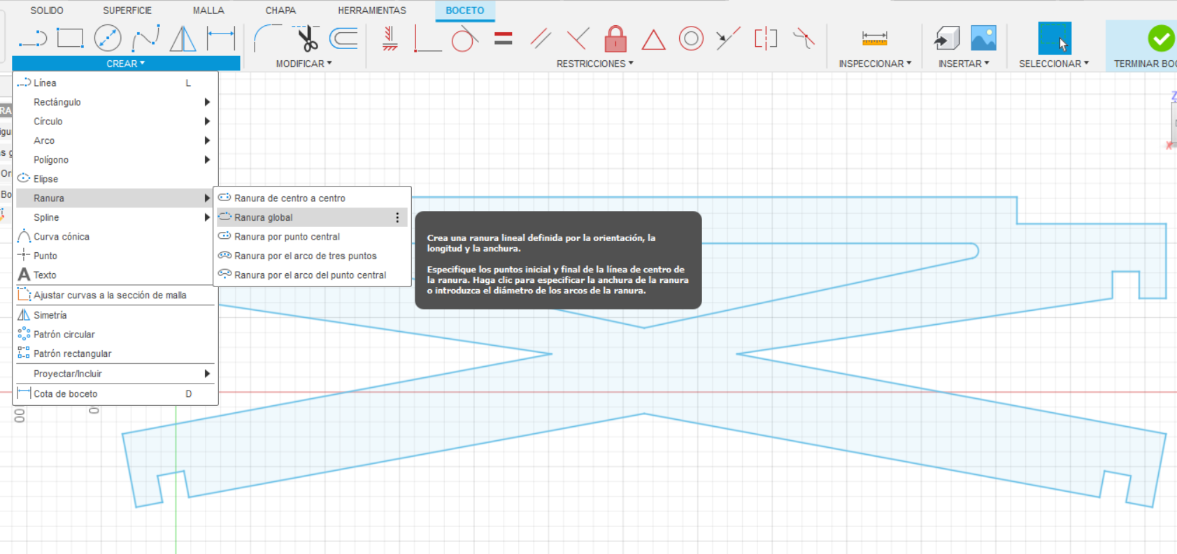This screenshot has height=554, width=1177.
Task: Click the Select tool icon
Action: coord(1055,38)
